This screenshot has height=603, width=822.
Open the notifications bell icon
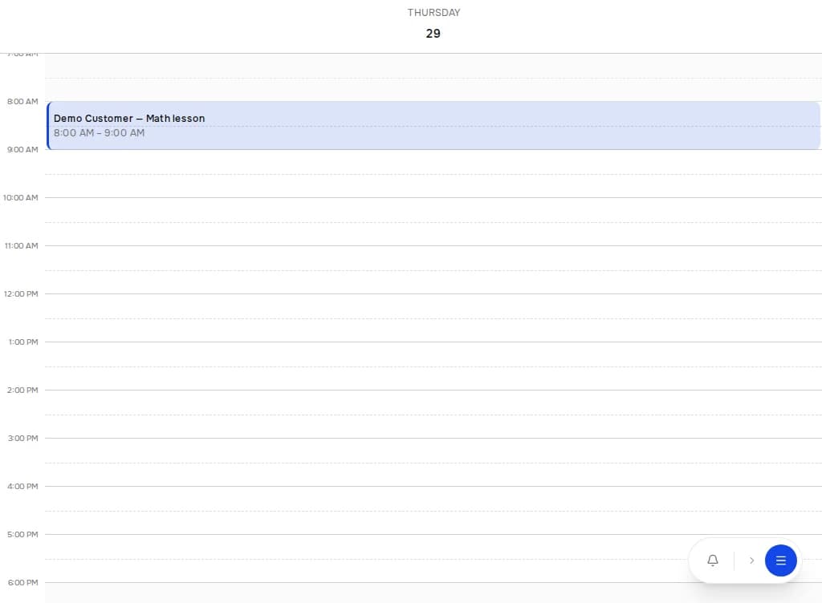[x=713, y=560]
